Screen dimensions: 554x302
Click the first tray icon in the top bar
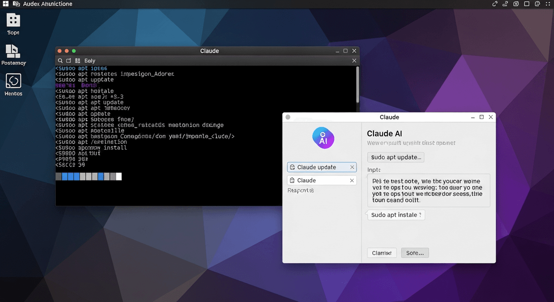pyautogui.click(x=495, y=4)
